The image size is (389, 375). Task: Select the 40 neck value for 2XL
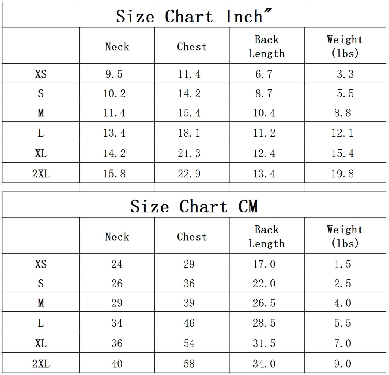(x=117, y=364)
